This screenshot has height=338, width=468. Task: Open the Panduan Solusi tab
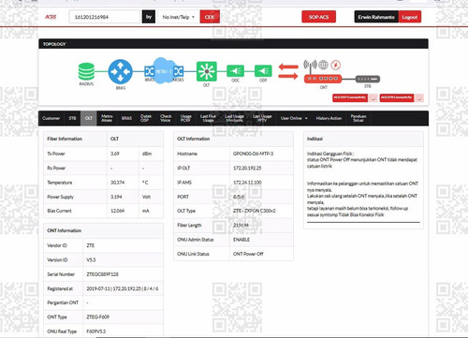358,118
